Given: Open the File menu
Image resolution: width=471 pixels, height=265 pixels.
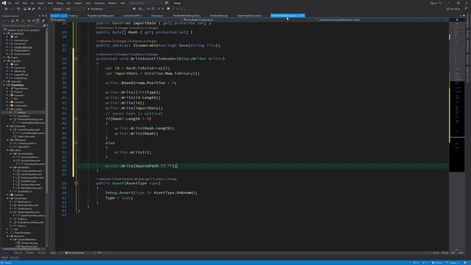Looking at the screenshot, I should 10,3.
